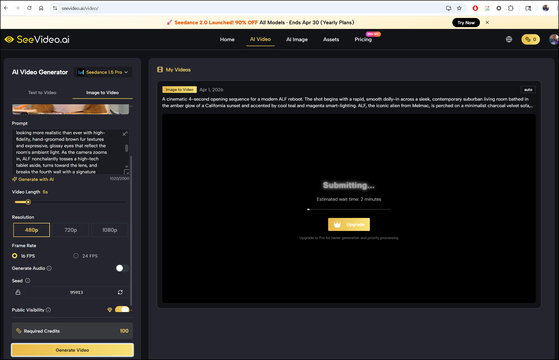Click Public Visibility info icon

tap(48, 310)
